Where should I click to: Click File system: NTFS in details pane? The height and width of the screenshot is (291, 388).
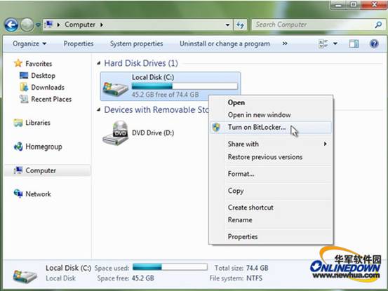[x=236, y=278]
